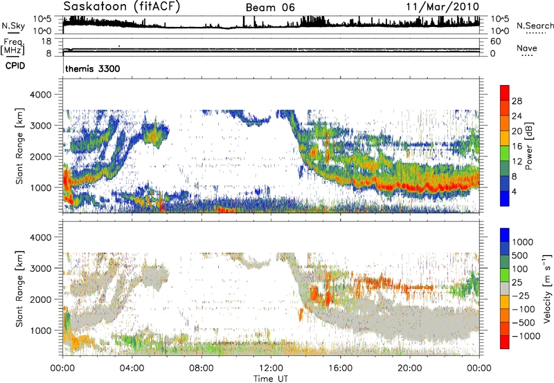Click the '-100' label on Velocity scale
554x383 pixels.
[x=524, y=309]
